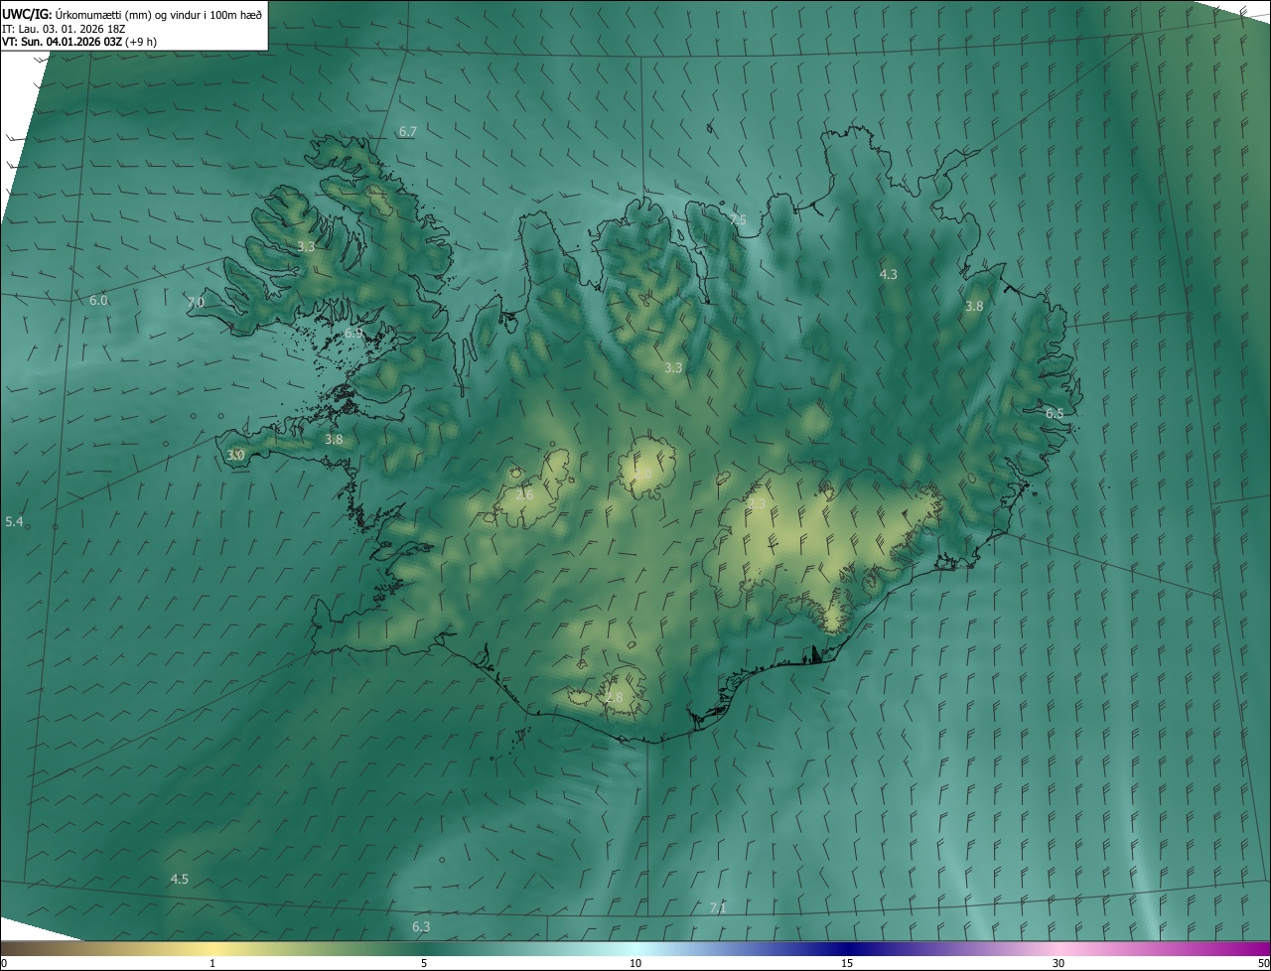Click the 2.0 value on Hofsjökull glacier
This screenshot has height=971, width=1271.
643,475
